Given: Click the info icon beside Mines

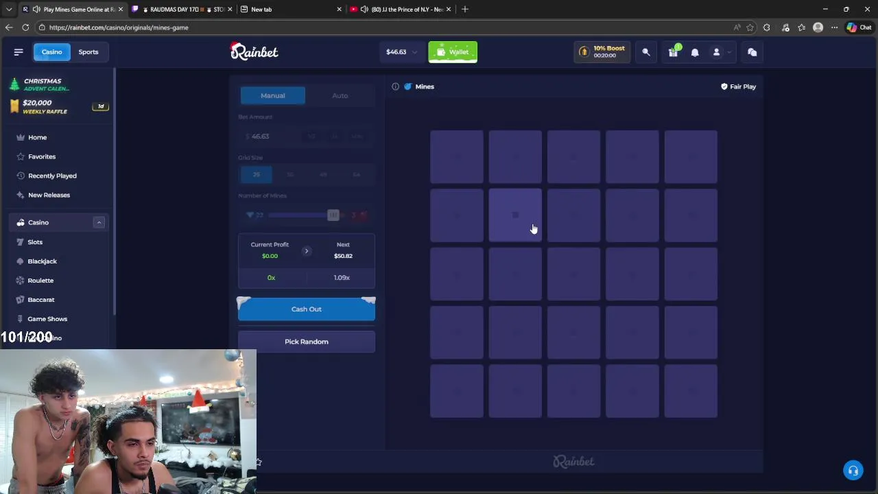Looking at the screenshot, I should (395, 86).
